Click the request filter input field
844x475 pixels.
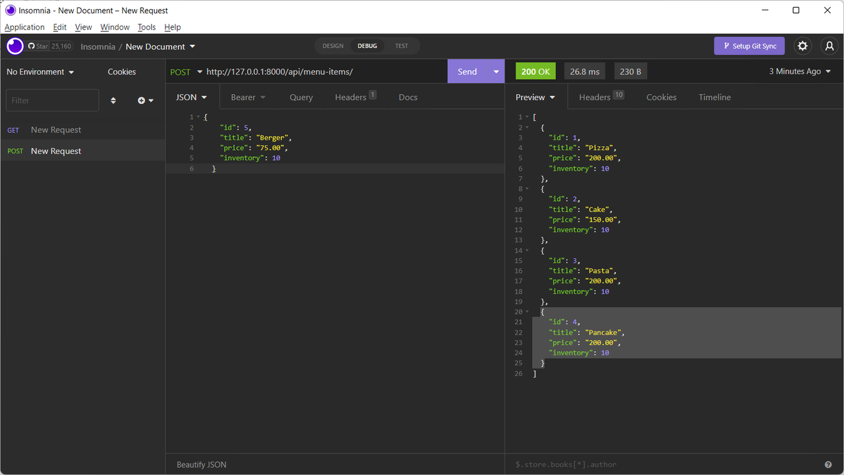[53, 100]
